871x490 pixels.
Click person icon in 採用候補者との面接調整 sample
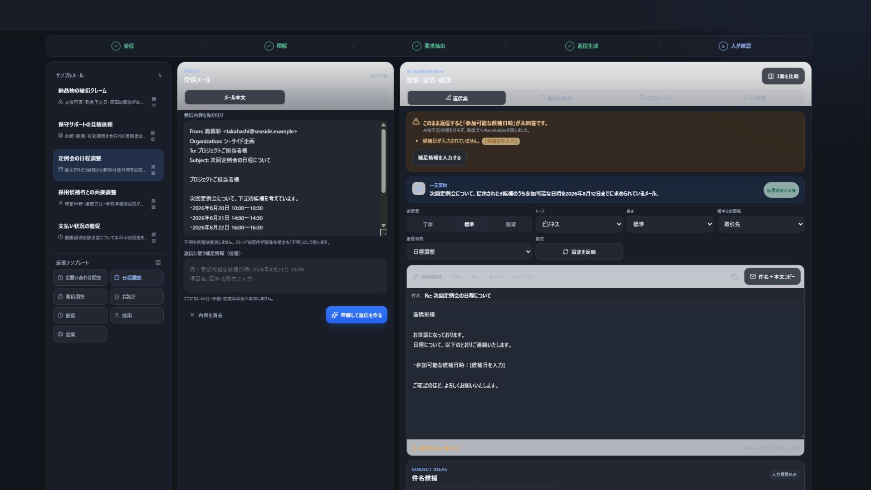pos(60,203)
